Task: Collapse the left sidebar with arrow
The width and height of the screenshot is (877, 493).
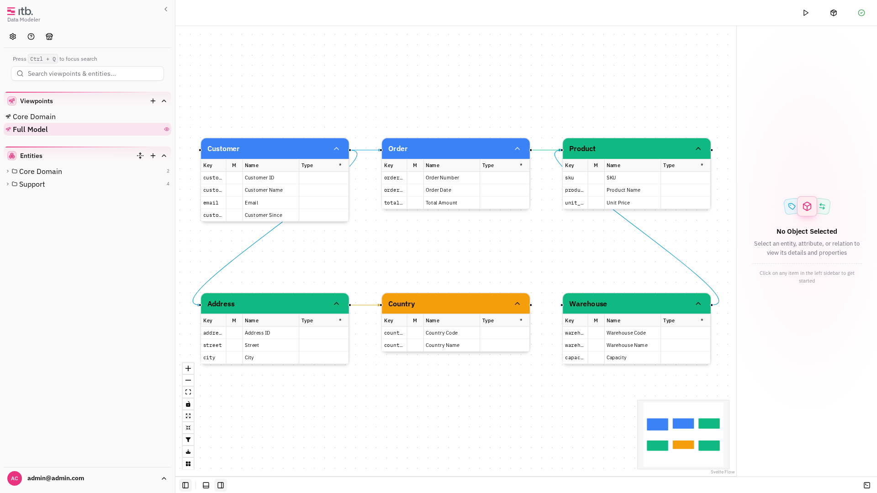Action: (166, 9)
